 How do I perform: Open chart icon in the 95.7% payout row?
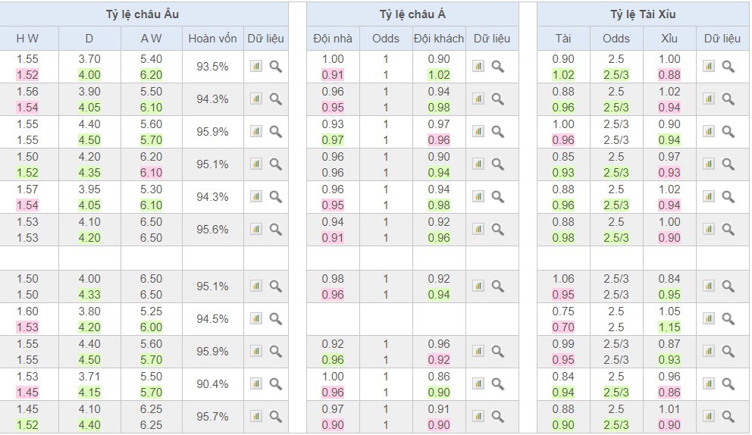coord(256,417)
